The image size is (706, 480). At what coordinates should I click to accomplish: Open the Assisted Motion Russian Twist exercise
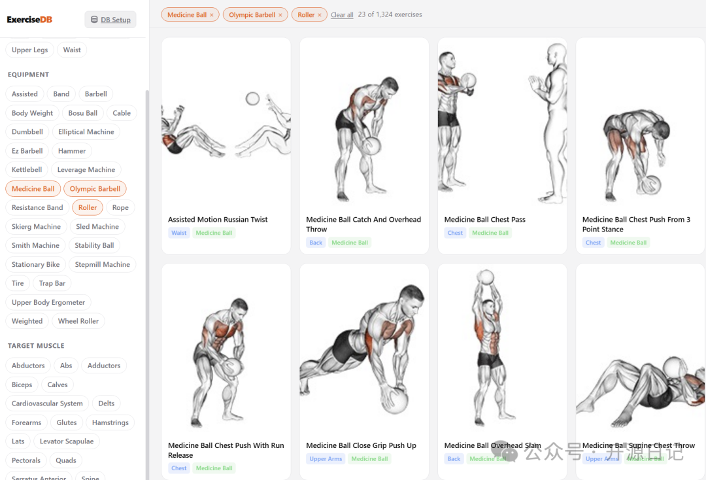point(226,146)
